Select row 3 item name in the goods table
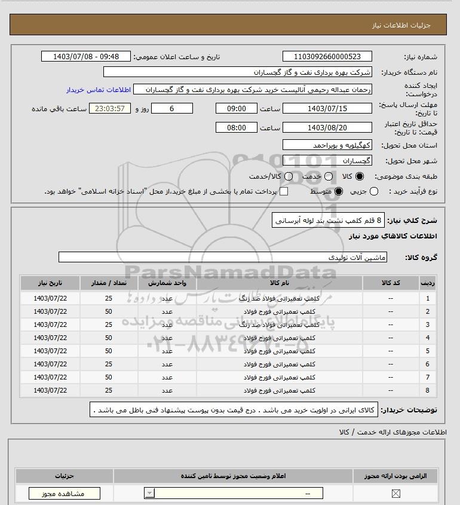Viewport: 460px width, 505px height. [280, 325]
